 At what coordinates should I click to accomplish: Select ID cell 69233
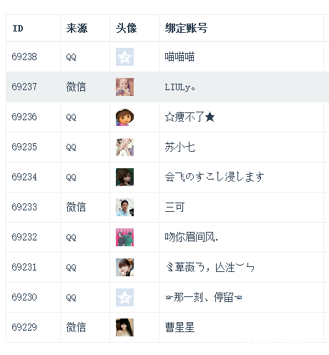[24, 207]
